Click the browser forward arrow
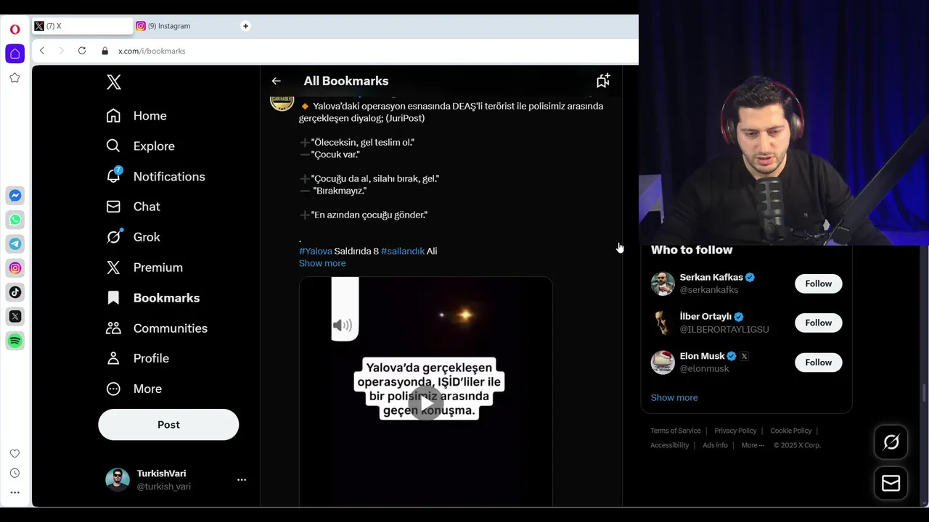The width and height of the screenshot is (929, 522). pyautogui.click(x=61, y=51)
